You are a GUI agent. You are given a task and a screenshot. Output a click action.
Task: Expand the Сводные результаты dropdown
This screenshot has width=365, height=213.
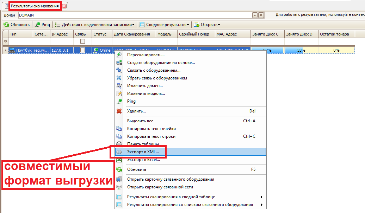tap(188, 25)
